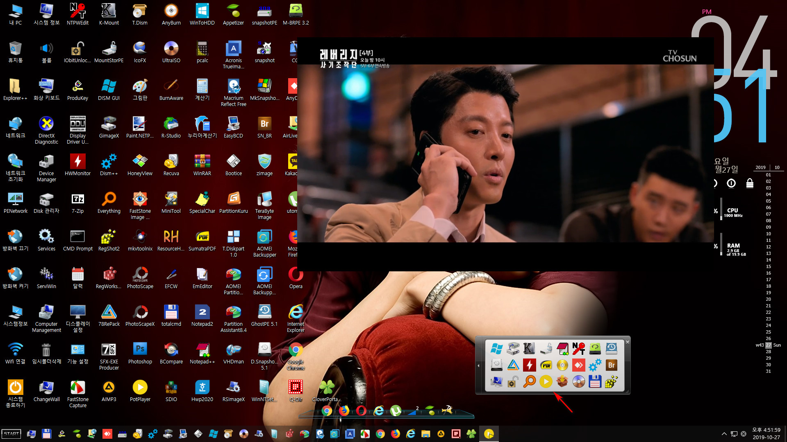Open File Explorer on the taskbar

[x=425, y=434]
